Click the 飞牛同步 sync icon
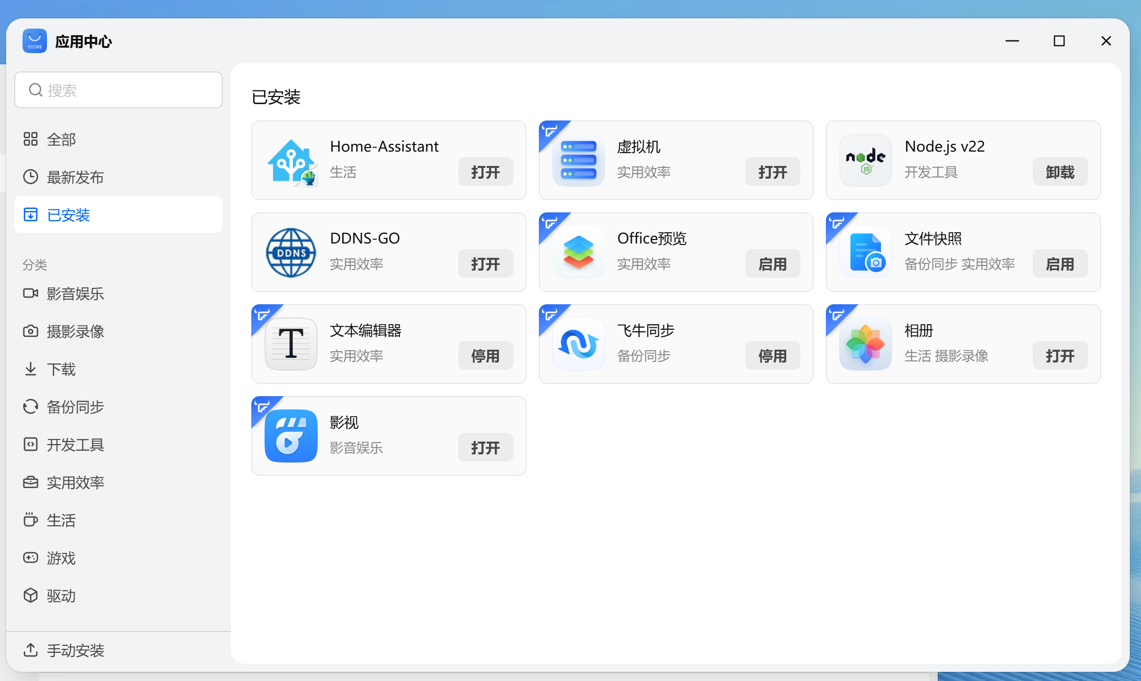 (578, 344)
